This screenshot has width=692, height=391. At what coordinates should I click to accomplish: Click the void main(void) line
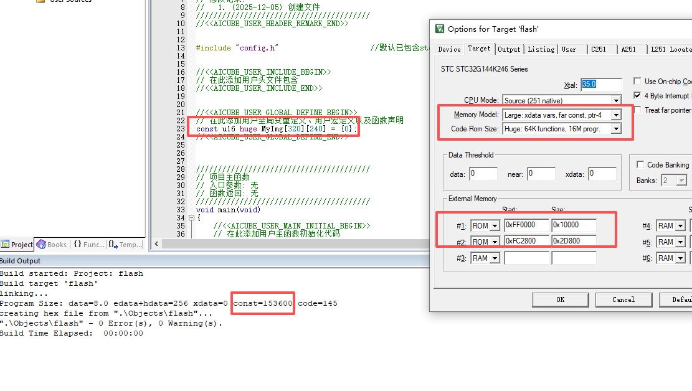coord(228,210)
